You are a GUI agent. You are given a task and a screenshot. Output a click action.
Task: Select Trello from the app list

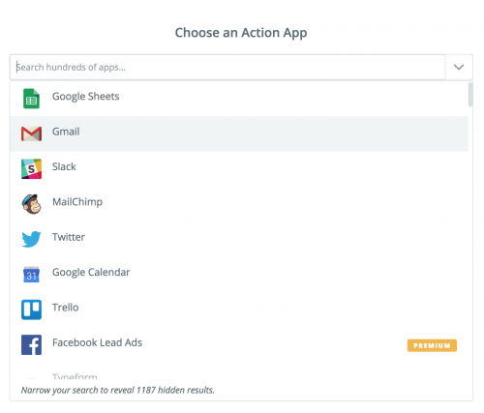239,310
